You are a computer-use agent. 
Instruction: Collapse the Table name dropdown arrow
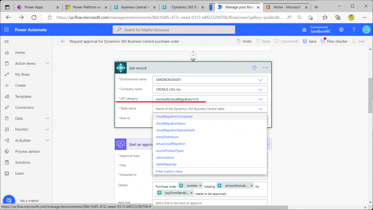click(x=260, y=109)
